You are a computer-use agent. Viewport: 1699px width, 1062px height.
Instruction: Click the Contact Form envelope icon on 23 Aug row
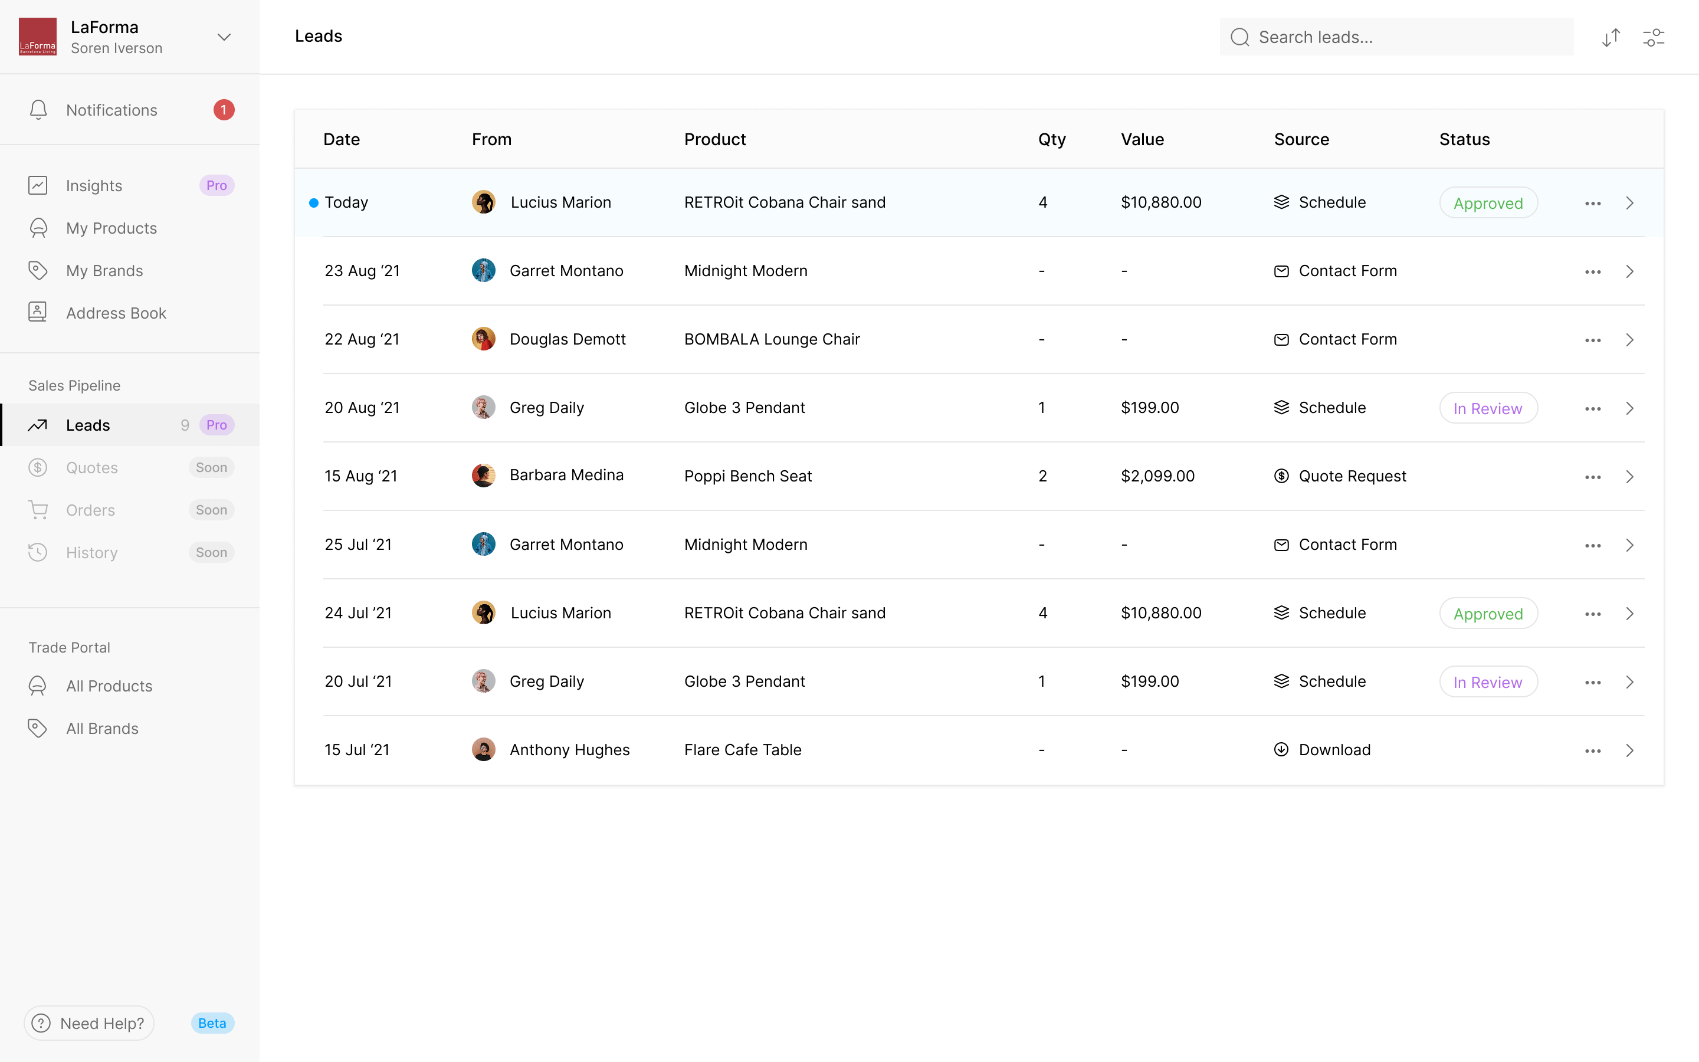click(x=1281, y=271)
